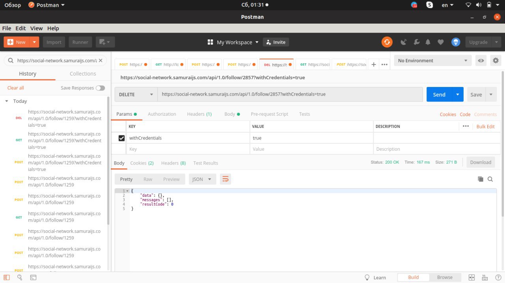Click the heart icon in header
Viewport: 505px width, 283px height.
(441, 42)
